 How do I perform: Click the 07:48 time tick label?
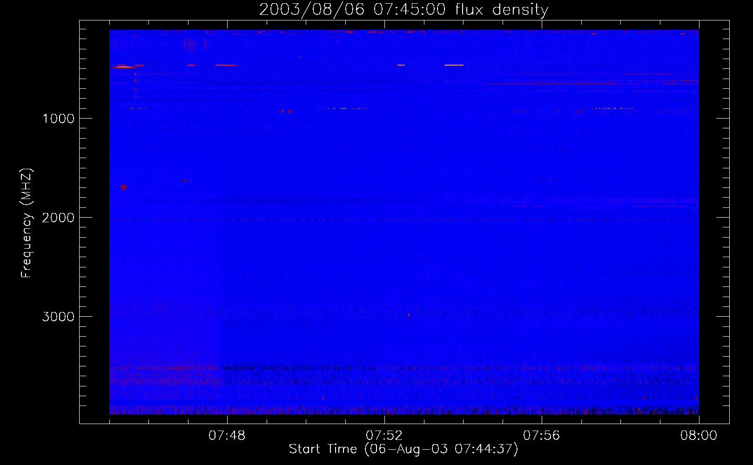(227, 436)
